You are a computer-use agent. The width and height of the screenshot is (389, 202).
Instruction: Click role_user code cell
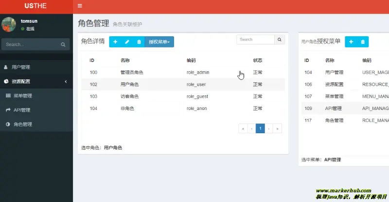(x=196, y=84)
